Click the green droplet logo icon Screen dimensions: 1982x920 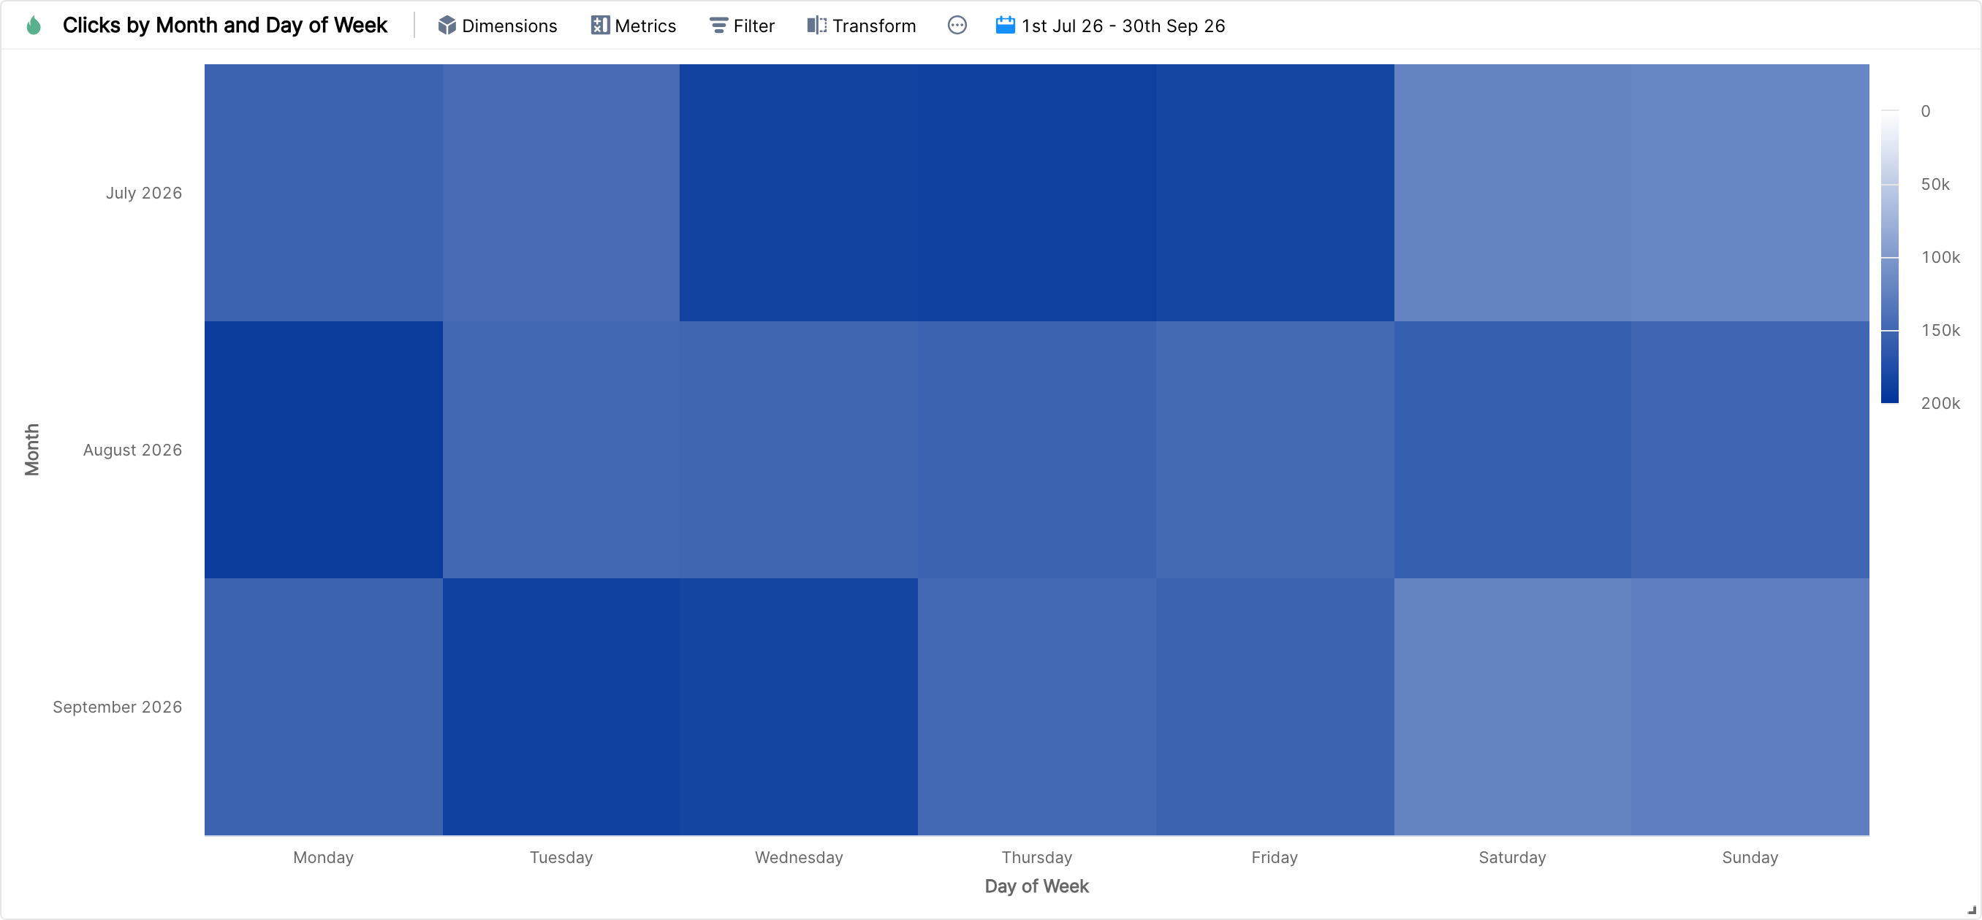[33, 26]
